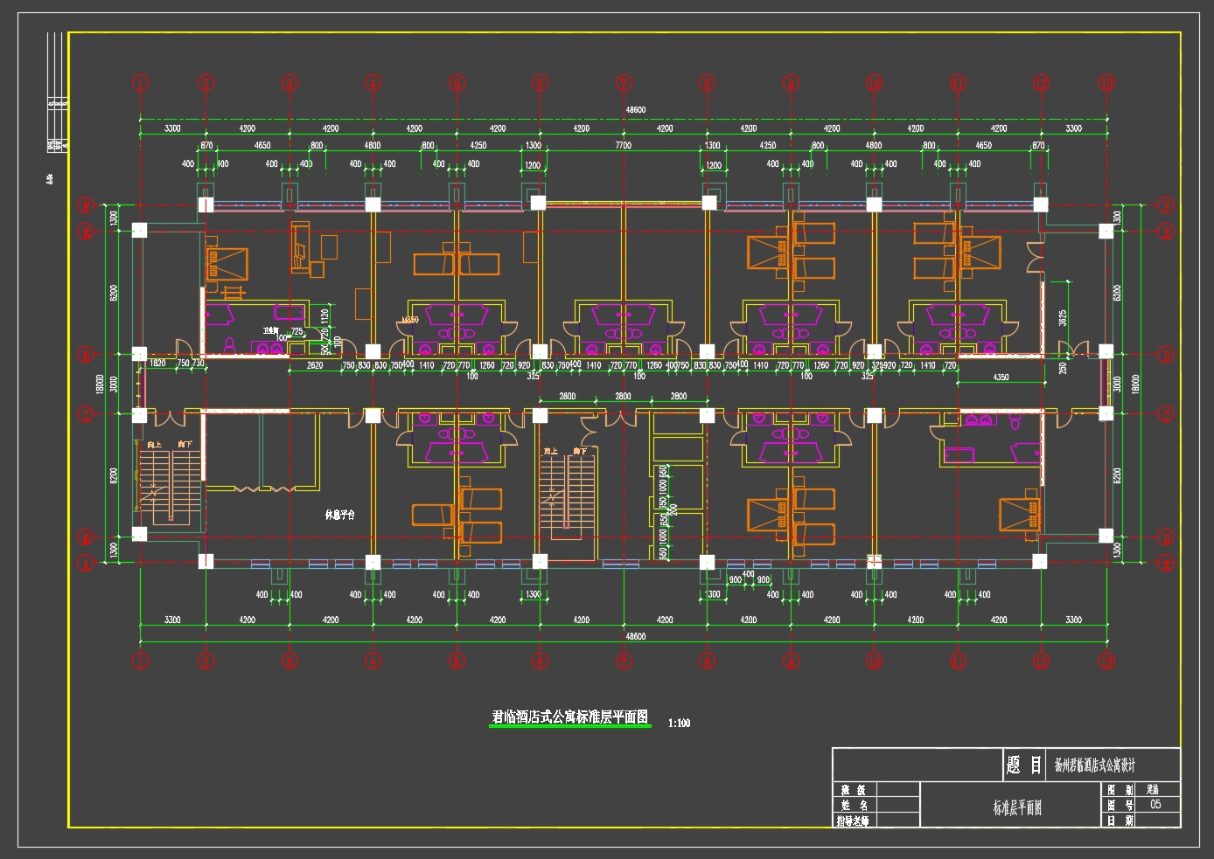Click the drawing title 君临酒店式公寓标准层平面图
This screenshot has height=859, width=1214.
tap(569, 717)
